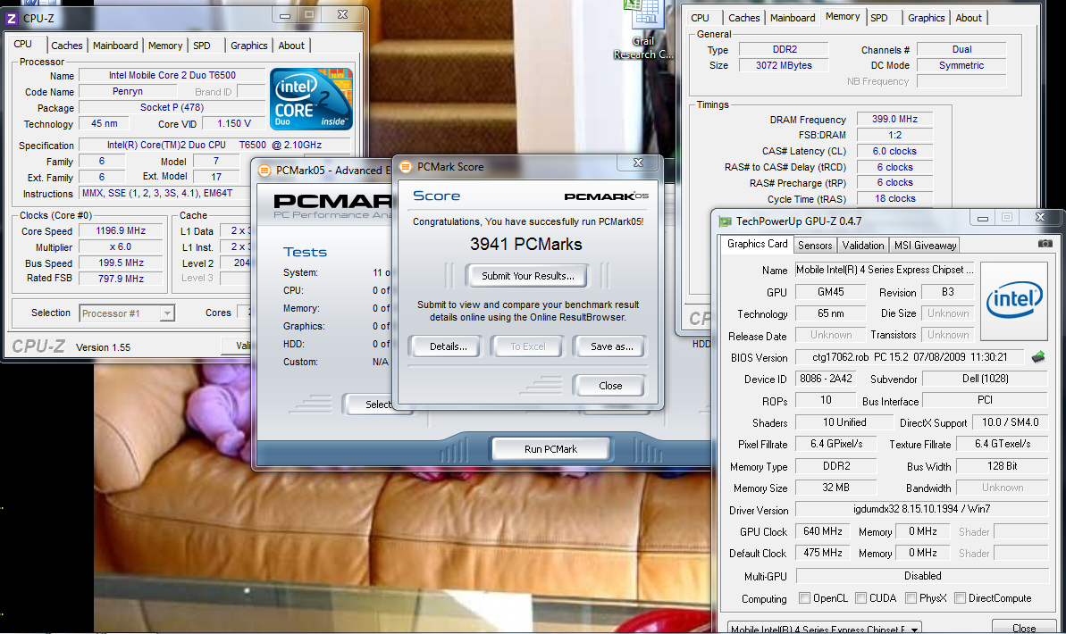Click the Core Speed value 1196.9 MHz
Screen dimensions: 1066x634
coord(121,231)
